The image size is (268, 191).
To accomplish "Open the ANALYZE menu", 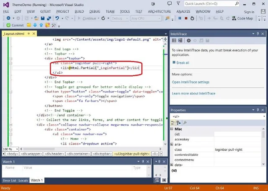I will [183, 11].
